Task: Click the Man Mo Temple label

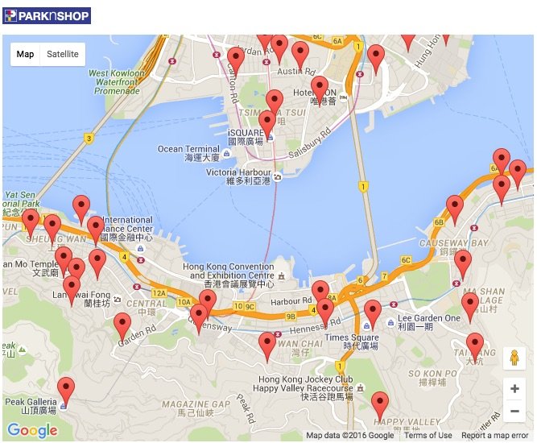Action: (31, 268)
